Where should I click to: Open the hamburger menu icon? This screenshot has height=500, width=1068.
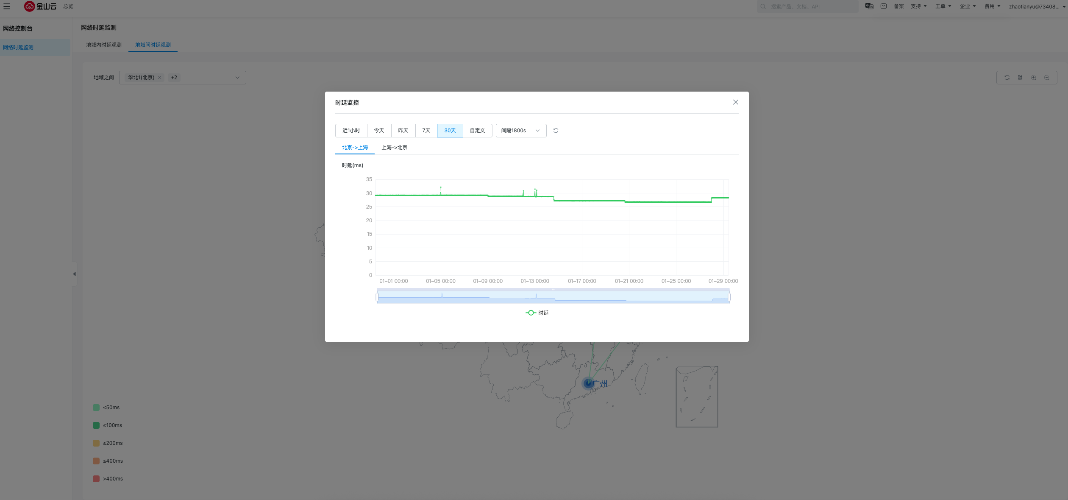point(7,6)
